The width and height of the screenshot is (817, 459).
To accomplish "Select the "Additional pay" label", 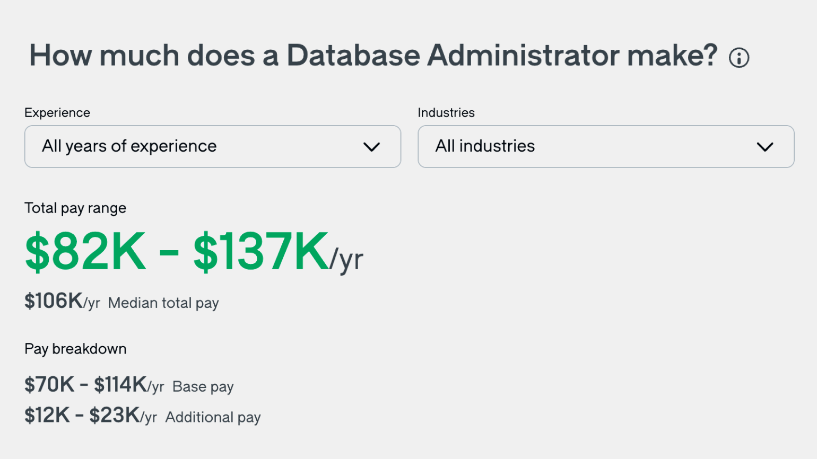I will point(213,418).
